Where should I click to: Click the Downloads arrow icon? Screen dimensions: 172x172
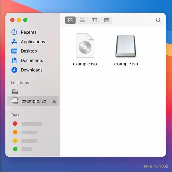pos(14,70)
